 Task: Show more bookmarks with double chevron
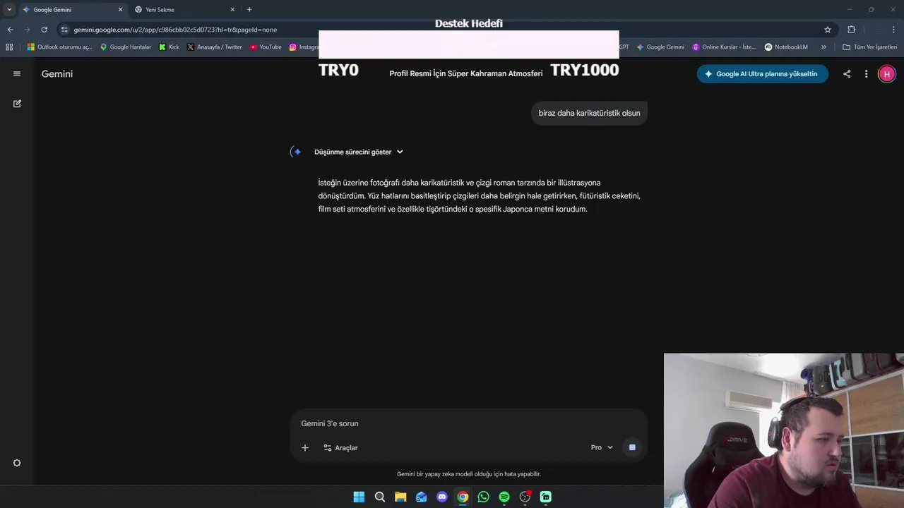tap(823, 47)
